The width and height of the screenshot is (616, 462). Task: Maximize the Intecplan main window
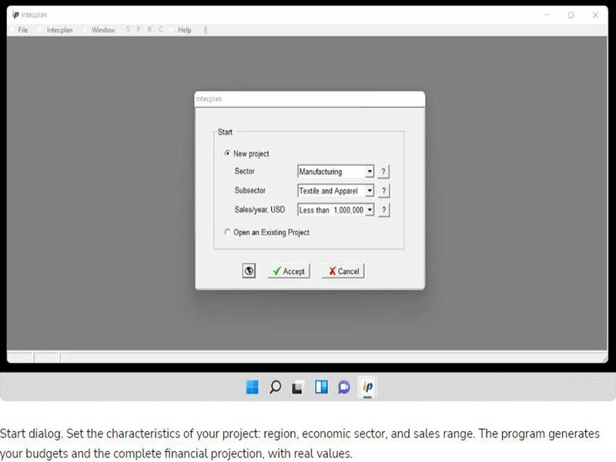[x=571, y=15]
